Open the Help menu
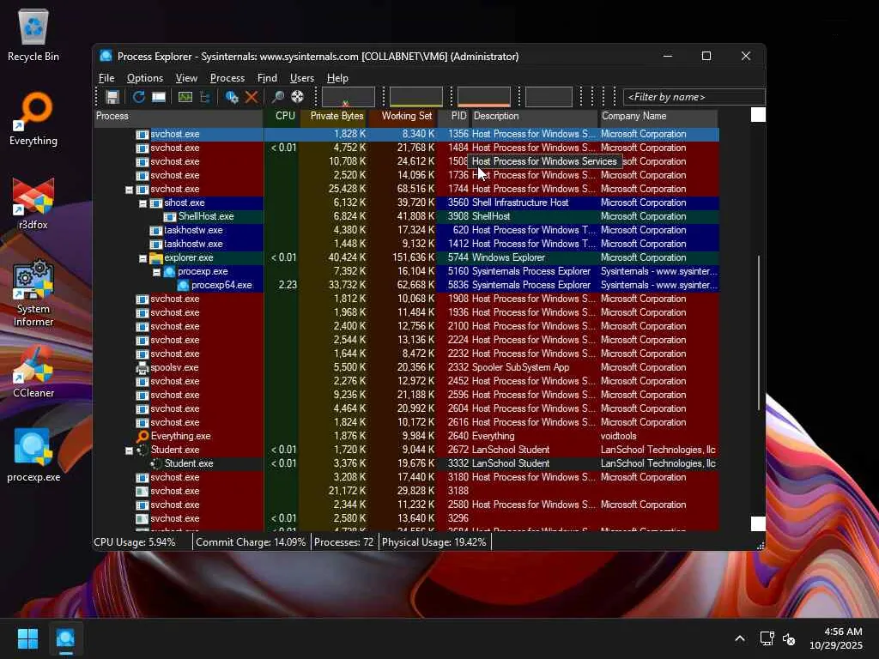 337,78
